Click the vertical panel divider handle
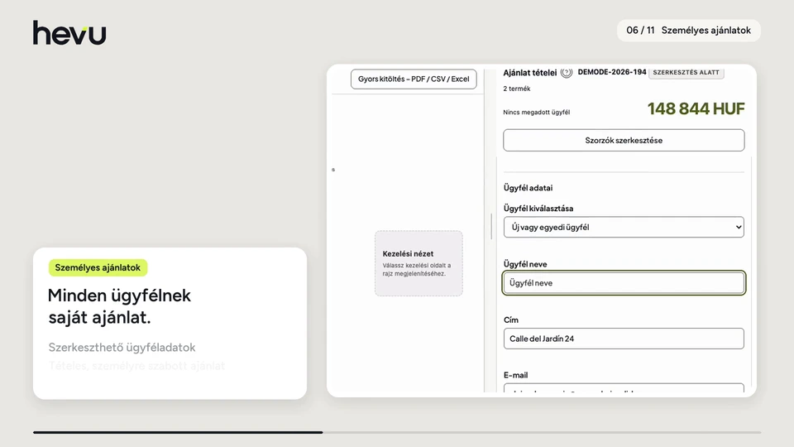The width and height of the screenshot is (794, 447). (x=491, y=226)
